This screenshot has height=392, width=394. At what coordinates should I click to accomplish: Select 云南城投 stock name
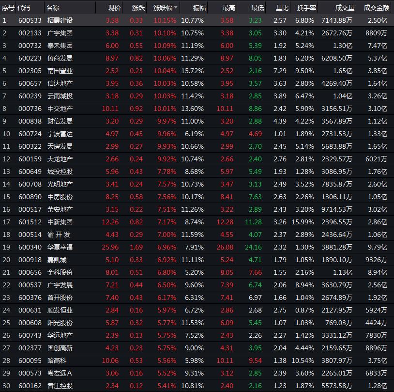pyautogui.click(x=60, y=96)
